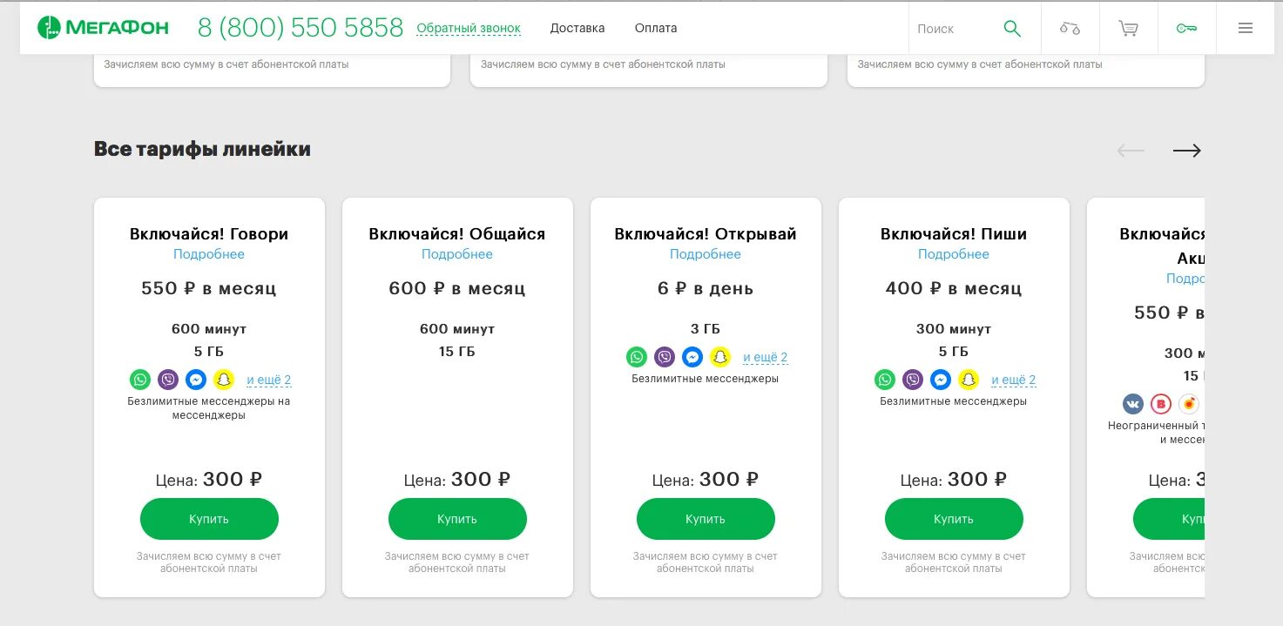
Task: Open the Оплата menu item
Action: point(656,28)
